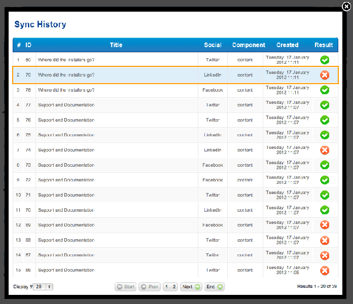The width and height of the screenshot is (353, 304).
Task: Click the success icon for ID 78 row
Action: click(325, 90)
